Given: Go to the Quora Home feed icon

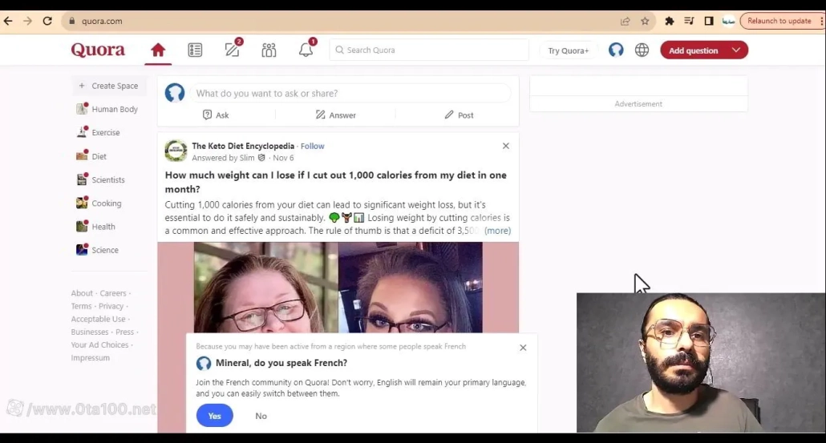Looking at the screenshot, I should tap(158, 50).
